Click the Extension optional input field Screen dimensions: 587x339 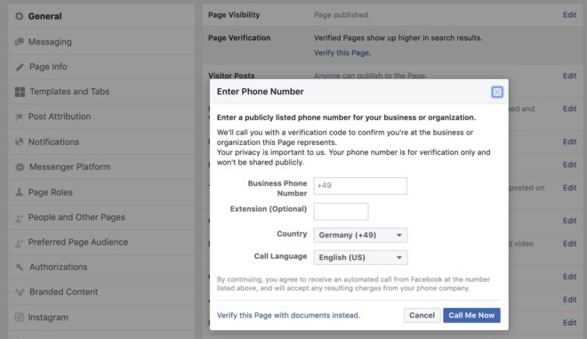341,211
